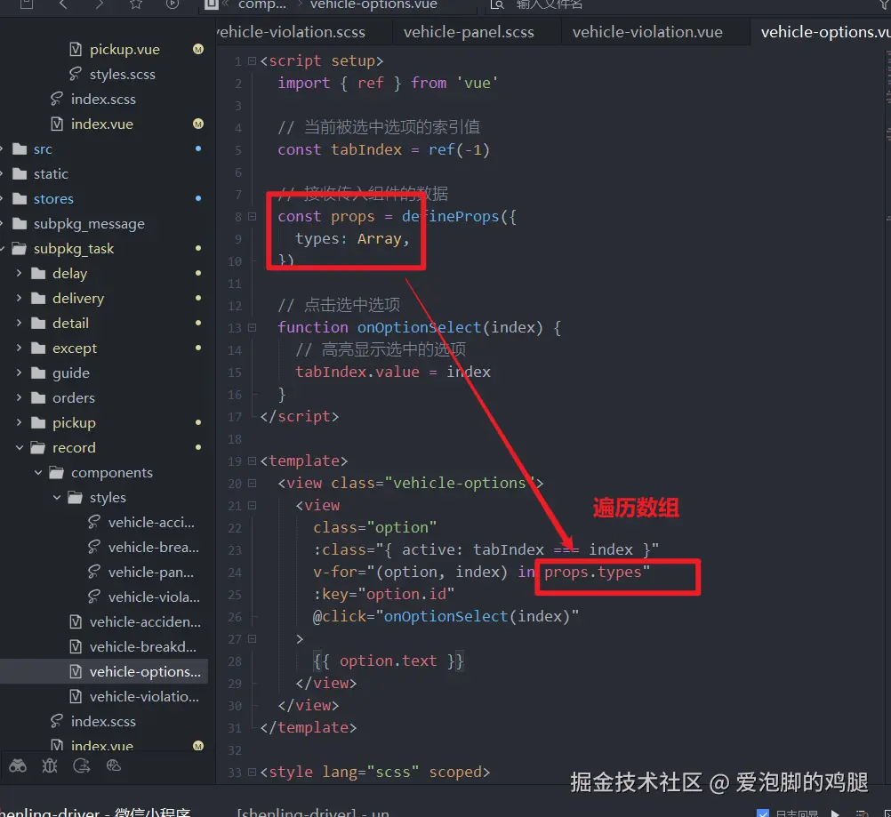The width and height of the screenshot is (891, 817).
Task: Open index.scss under the record folder
Action: click(103, 721)
